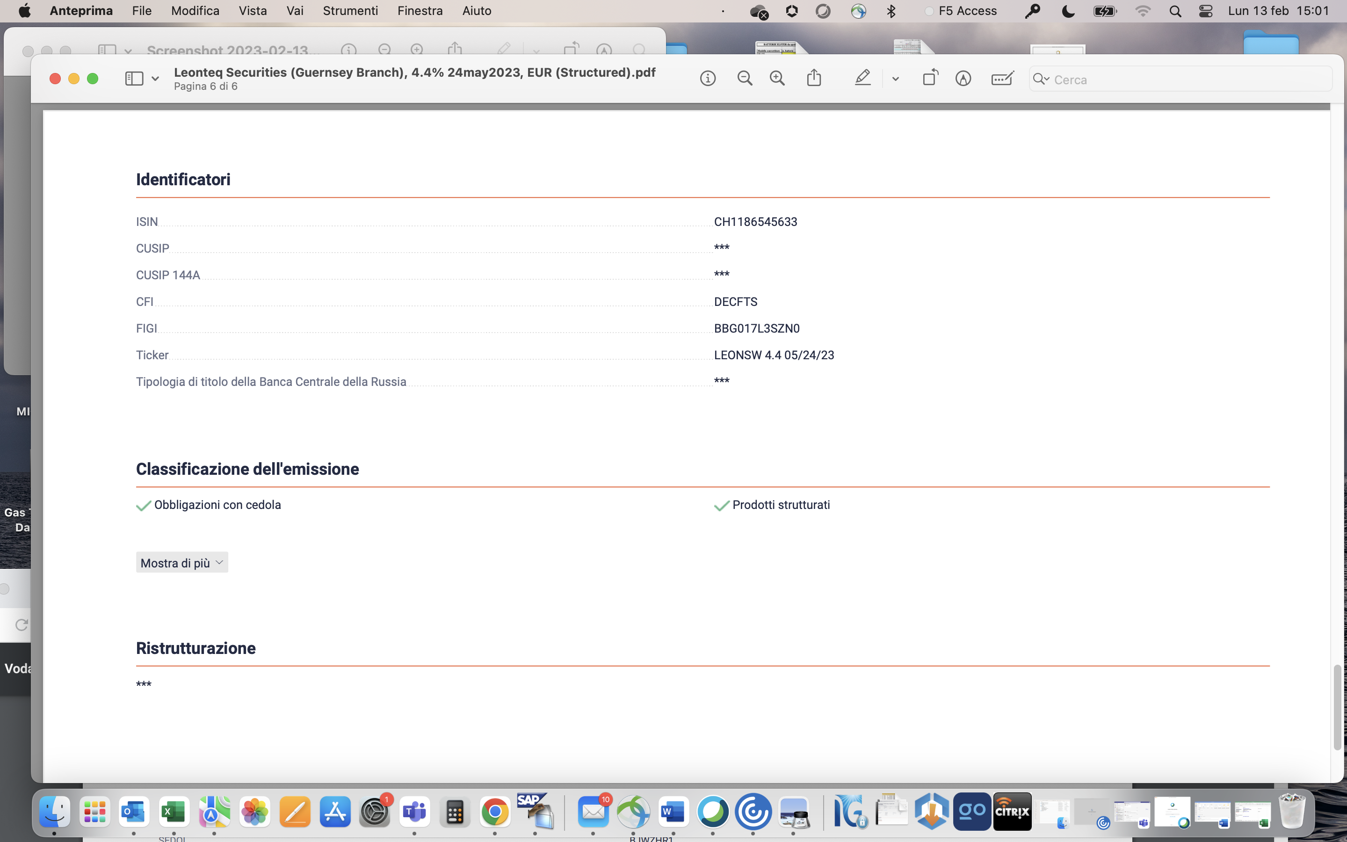
Task: Open Calculator from the Dock
Action: [455, 813]
